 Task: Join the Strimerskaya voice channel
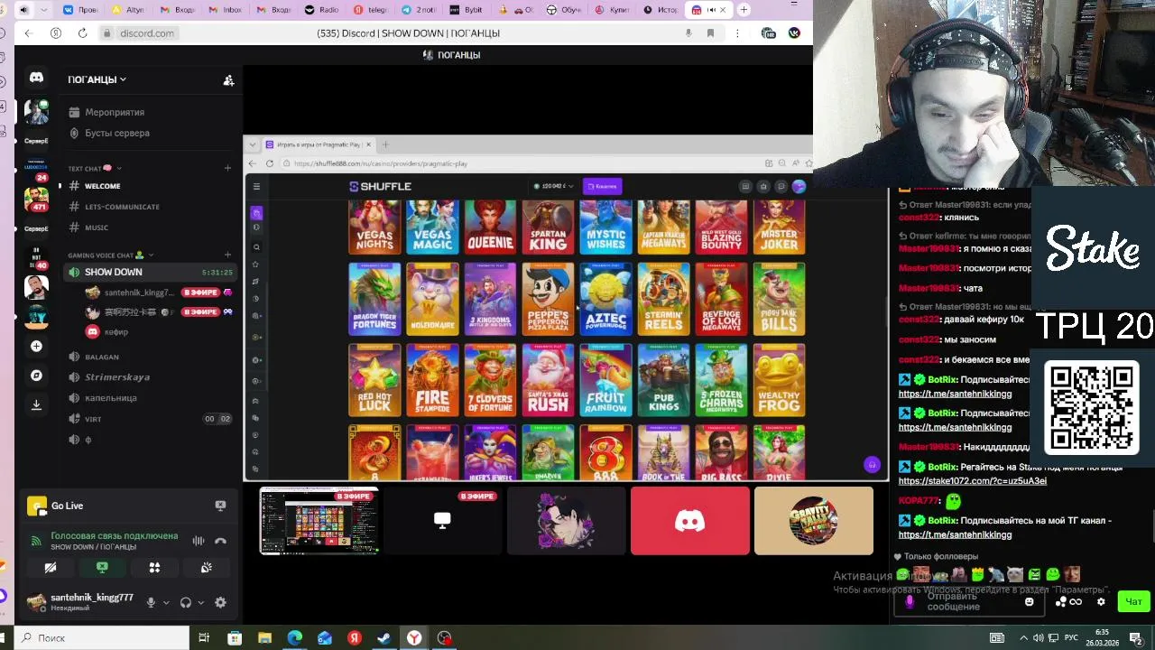click(117, 377)
